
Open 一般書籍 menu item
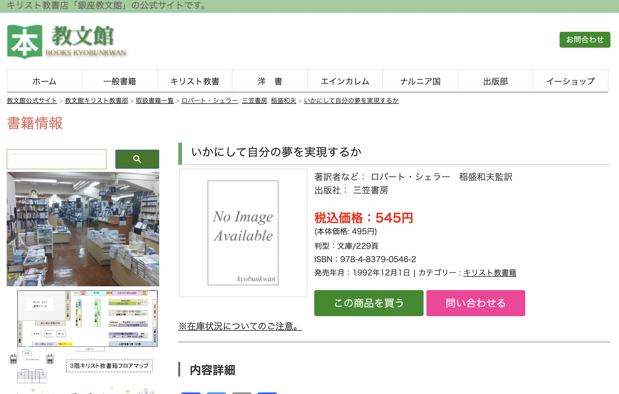(119, 81)
